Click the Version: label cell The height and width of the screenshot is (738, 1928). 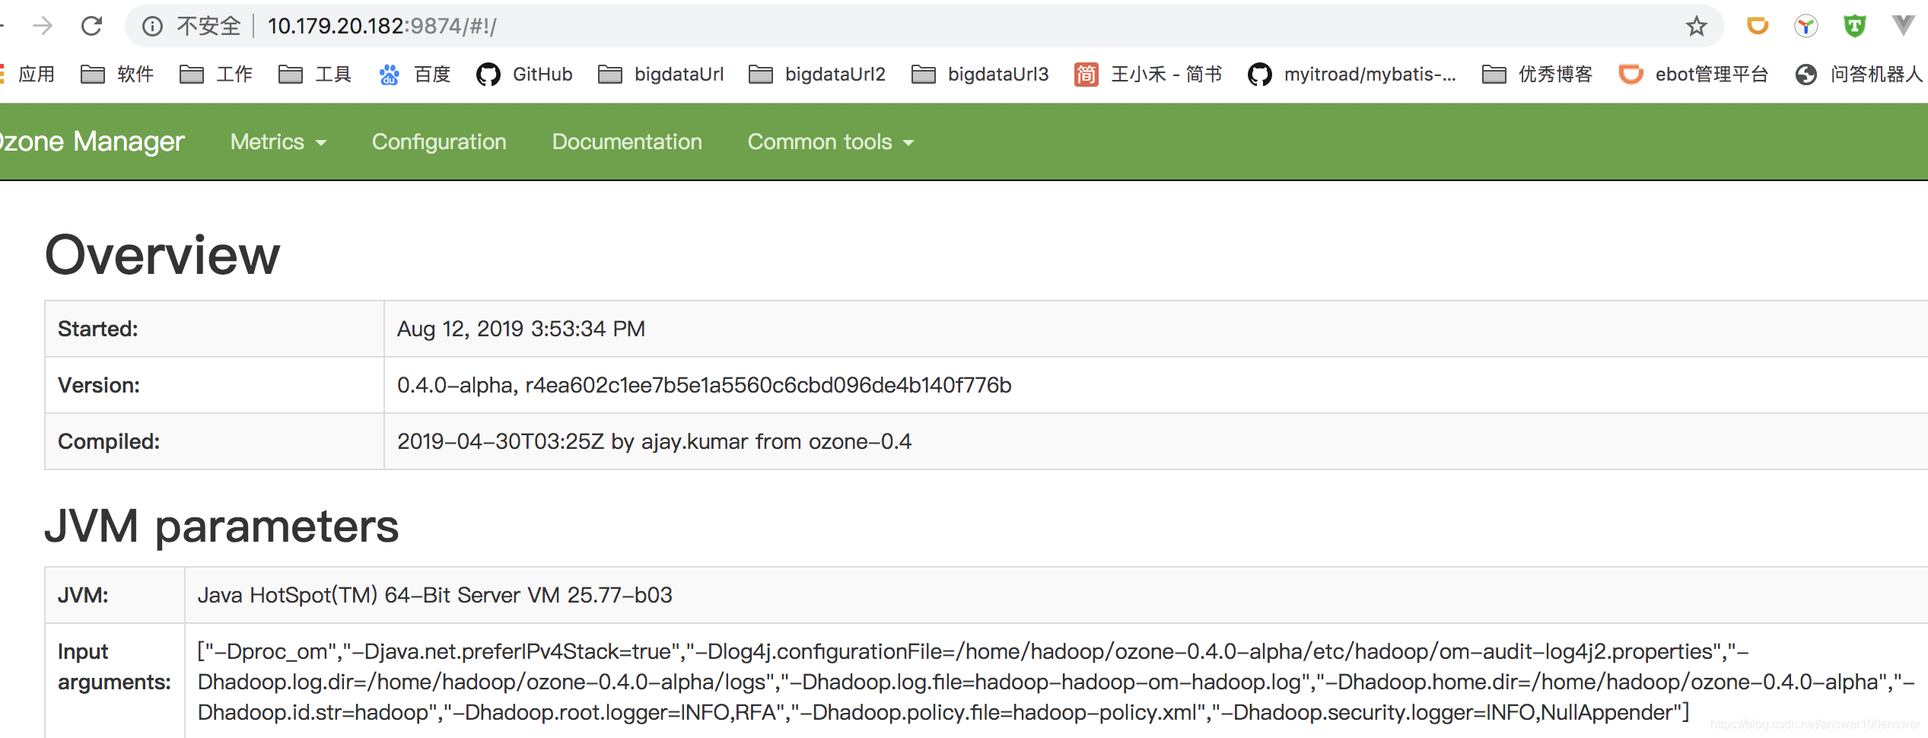click(x=215, y=385)
